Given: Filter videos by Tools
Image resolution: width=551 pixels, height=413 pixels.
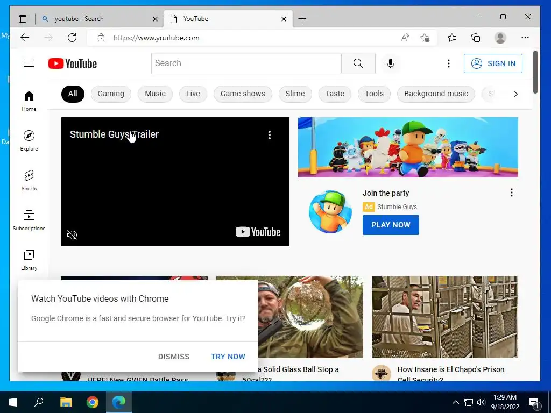Looking at the screenshot, I should (374, 94).
